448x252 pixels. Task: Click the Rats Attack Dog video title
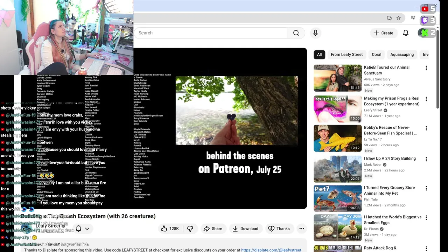click(x=380, y=248)
